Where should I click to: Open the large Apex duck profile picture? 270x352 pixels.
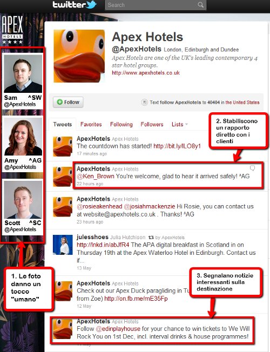[79, 56]
